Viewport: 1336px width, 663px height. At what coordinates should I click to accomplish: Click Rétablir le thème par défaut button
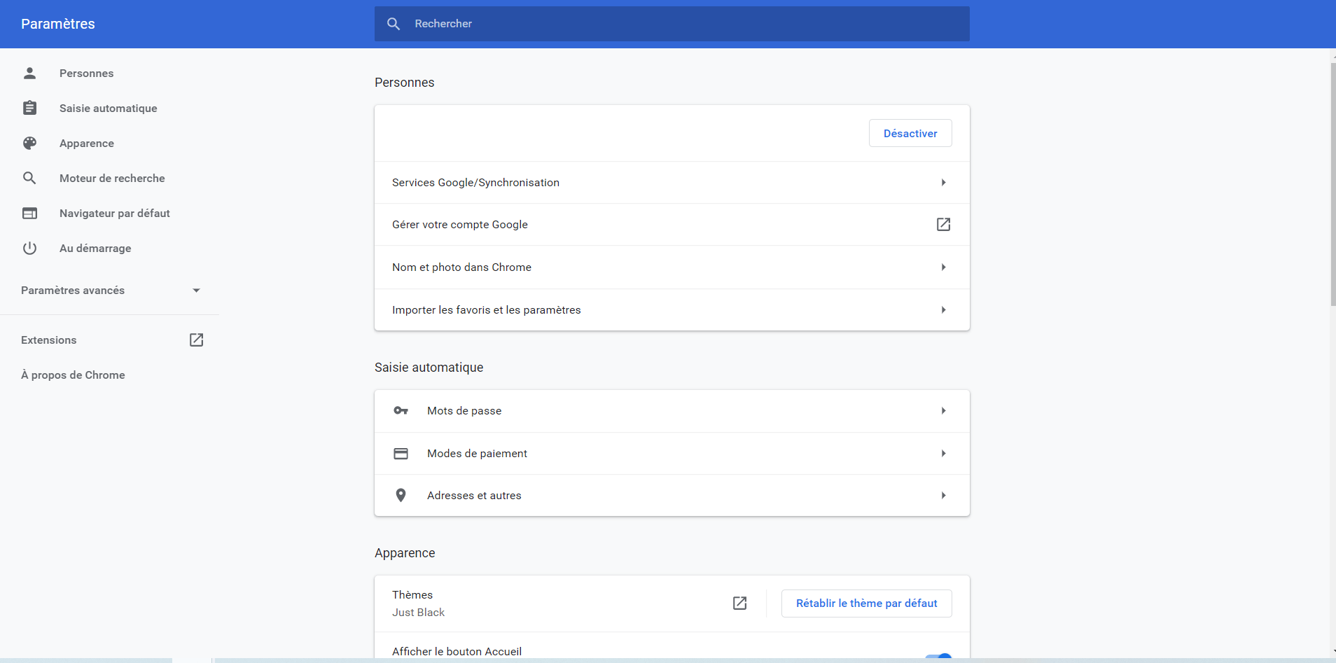[x=866, y=603]
